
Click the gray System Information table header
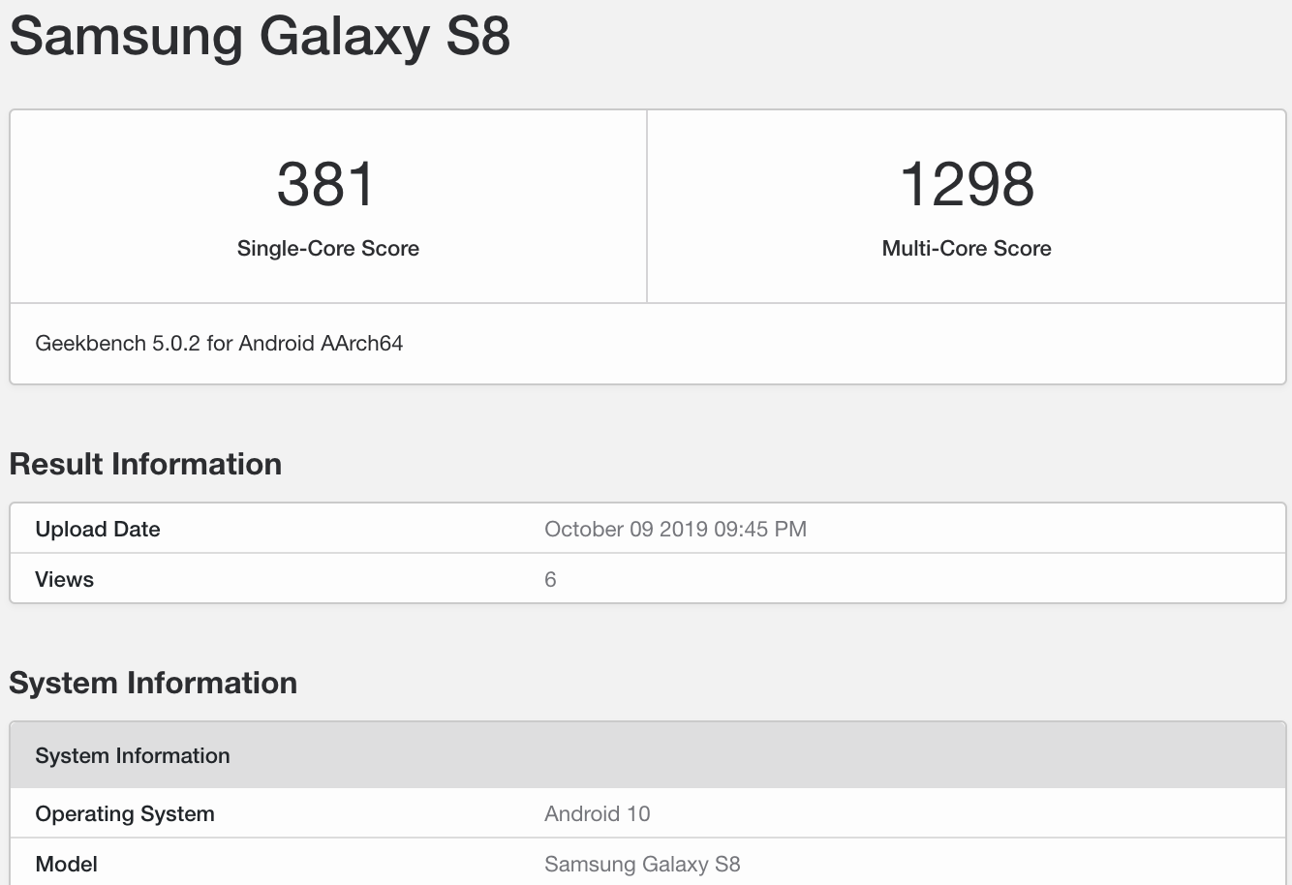click(133, 755)
